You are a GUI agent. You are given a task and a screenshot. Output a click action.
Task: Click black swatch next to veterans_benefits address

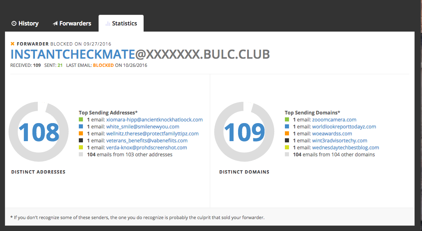pos(81,140)
